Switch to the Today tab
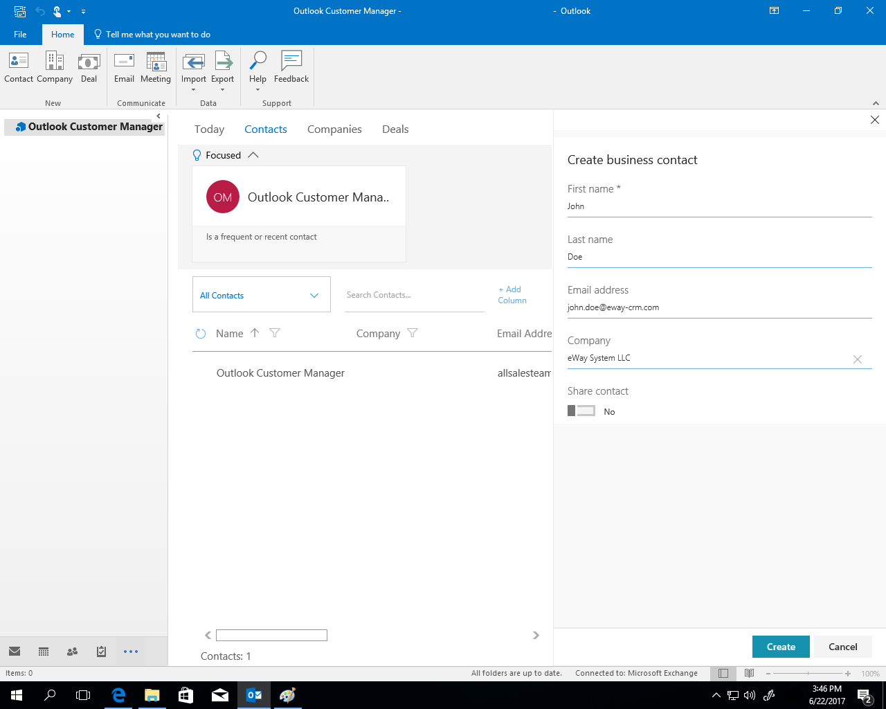886x709 pixels. click(x=209, y=129)
